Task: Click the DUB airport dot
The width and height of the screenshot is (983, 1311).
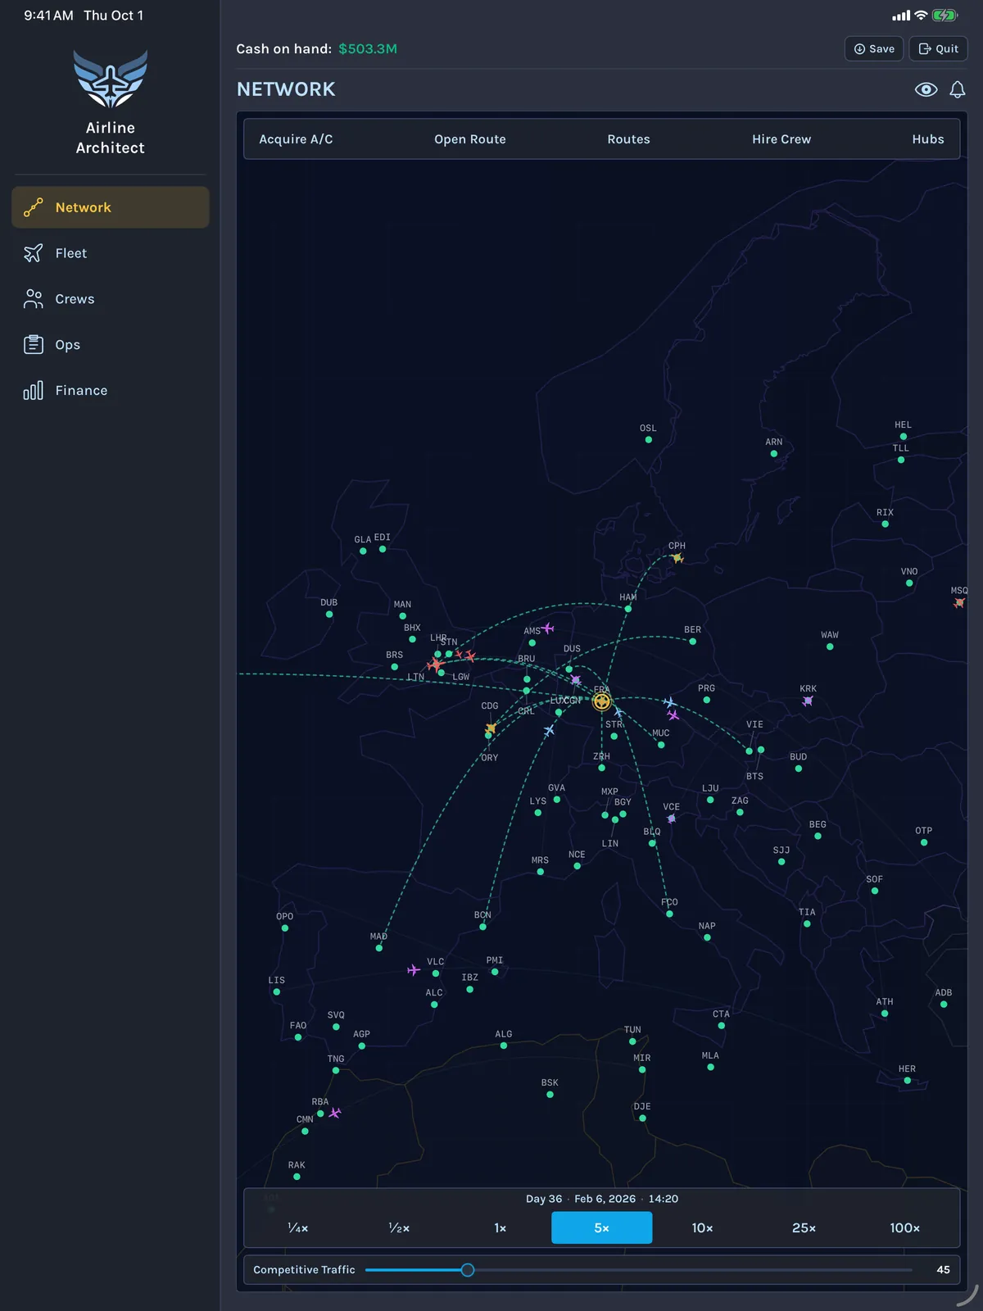Action: click(x=329, y=615)
